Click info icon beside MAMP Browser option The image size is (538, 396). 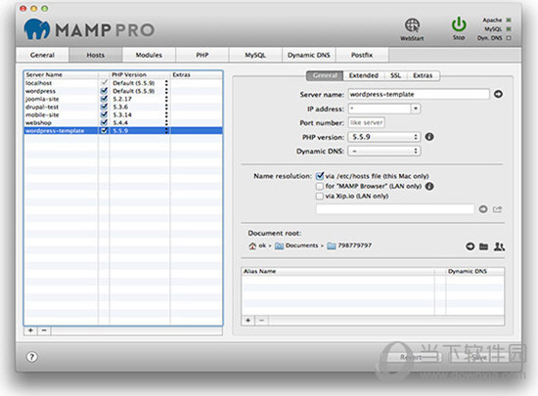click(x=429, y=186)
